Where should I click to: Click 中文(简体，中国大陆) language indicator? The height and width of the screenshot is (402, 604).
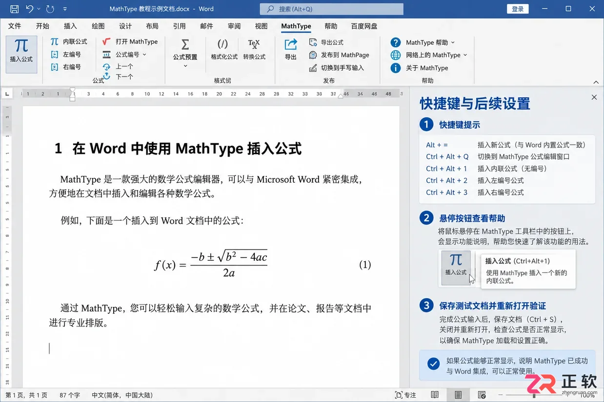(x=122, y=395)
